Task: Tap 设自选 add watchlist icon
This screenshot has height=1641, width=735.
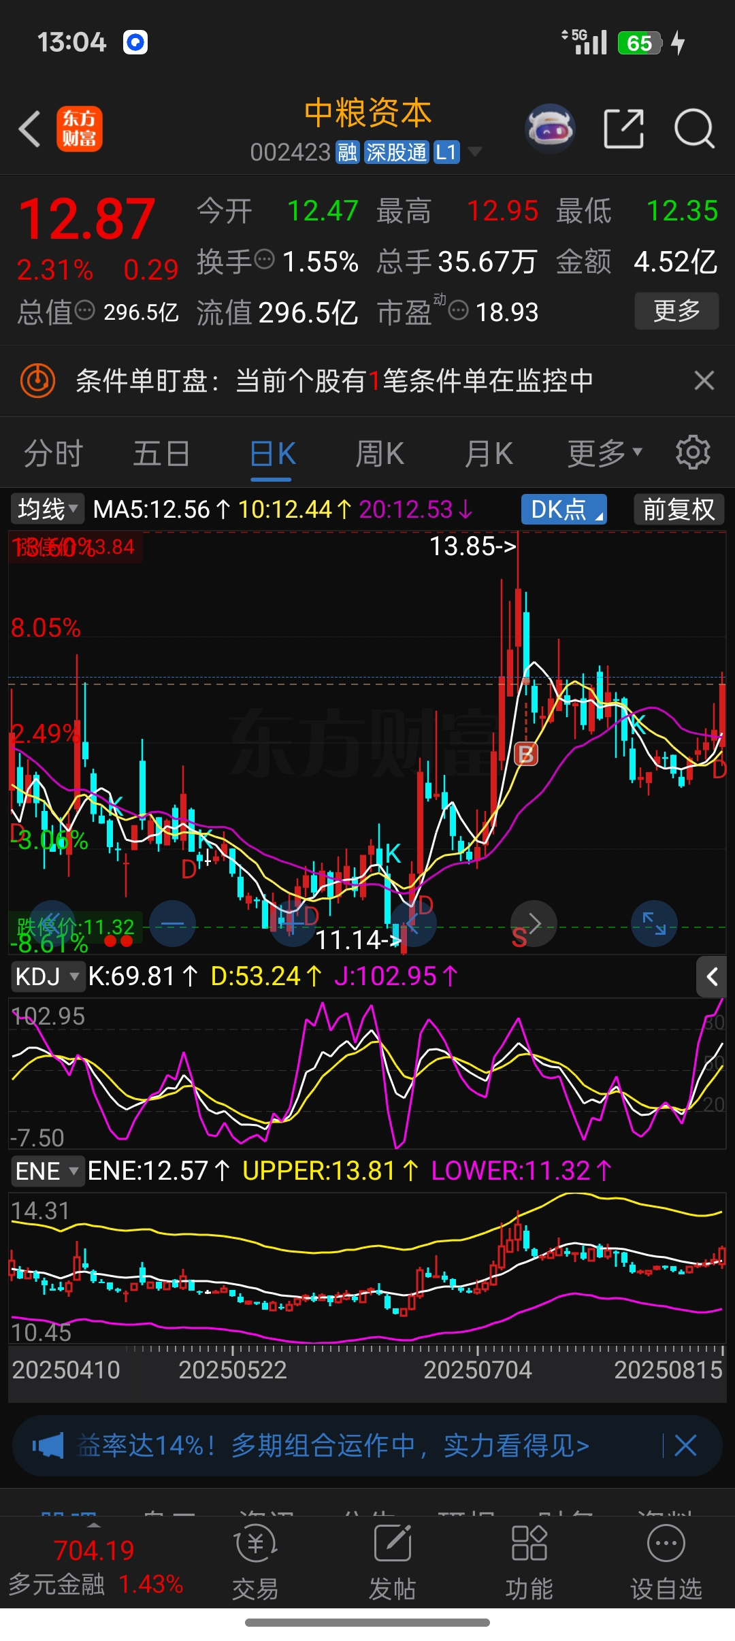Action: click(666, 1562)
